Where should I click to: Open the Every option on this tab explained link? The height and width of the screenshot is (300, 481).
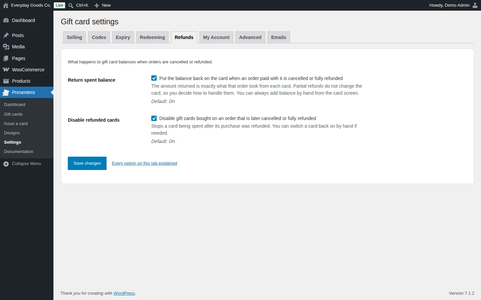(x=144, y=163)
